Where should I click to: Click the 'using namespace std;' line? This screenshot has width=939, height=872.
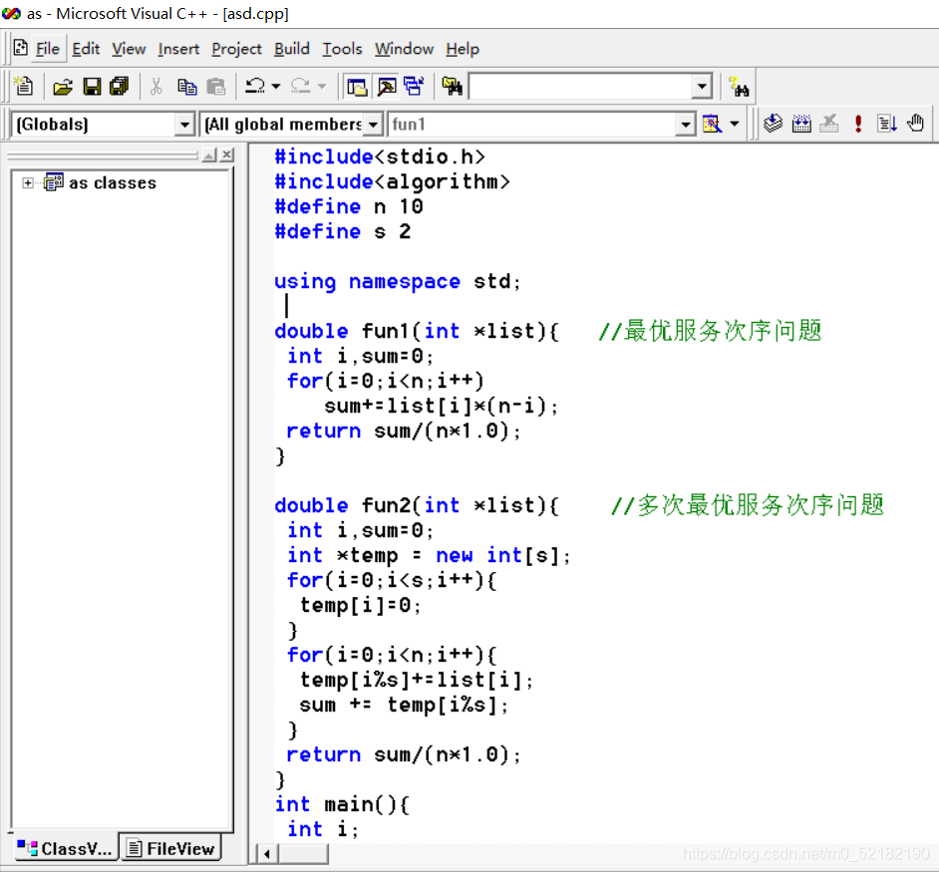click(x=398, y=281)
